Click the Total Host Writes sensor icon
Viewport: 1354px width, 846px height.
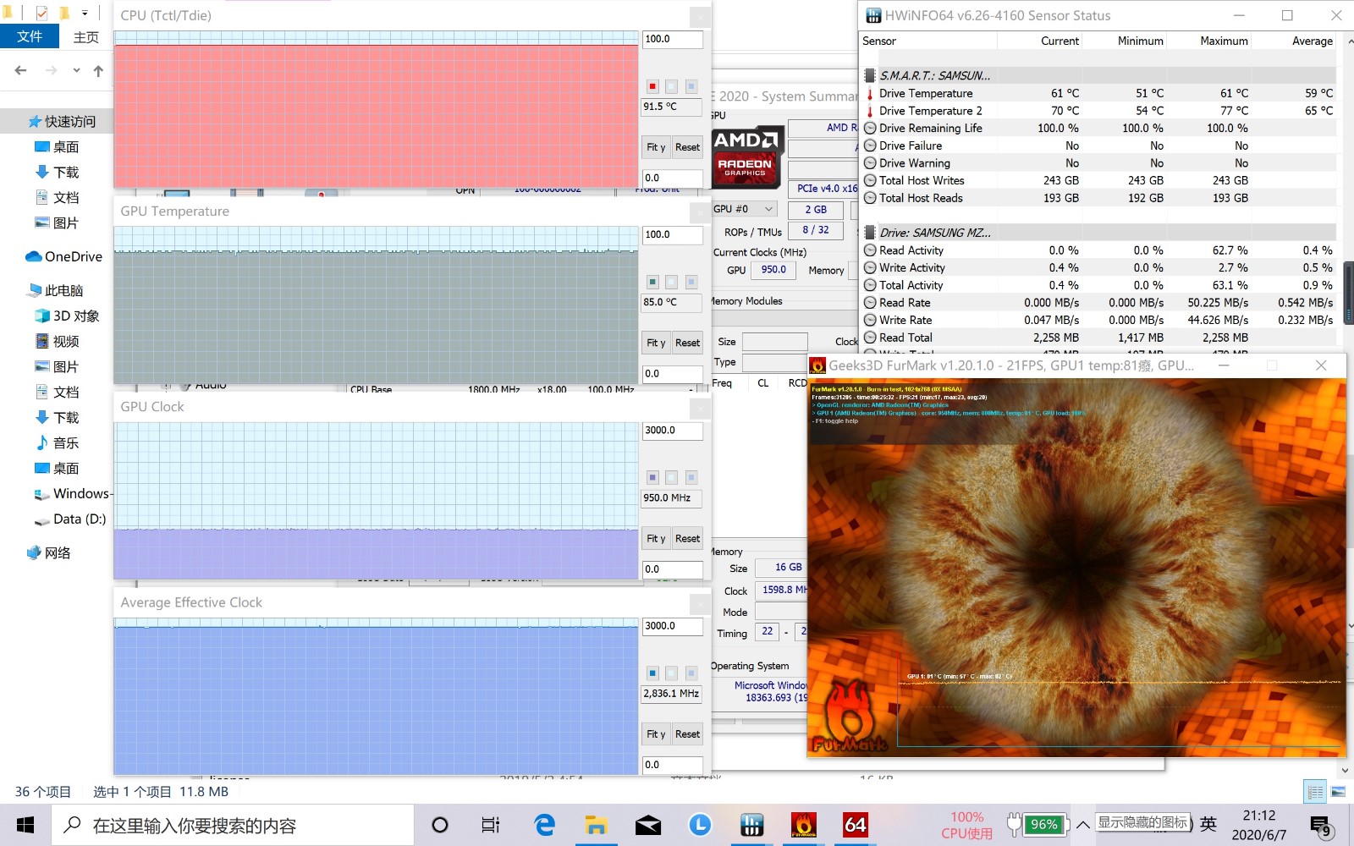(870, 180)
